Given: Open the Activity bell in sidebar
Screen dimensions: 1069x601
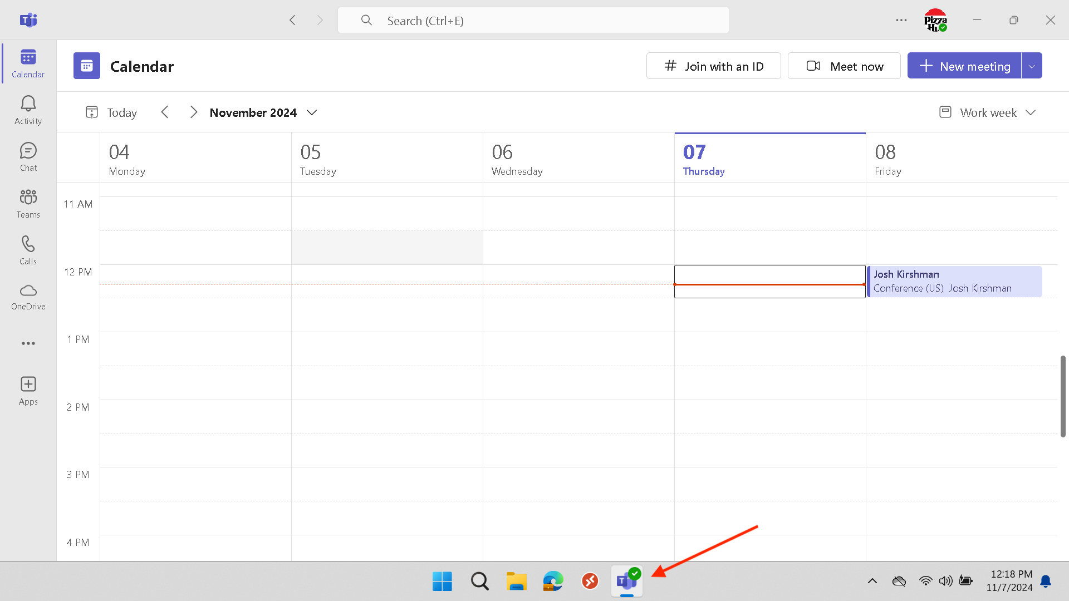Looking at the screenshot, I should (28, 110).
